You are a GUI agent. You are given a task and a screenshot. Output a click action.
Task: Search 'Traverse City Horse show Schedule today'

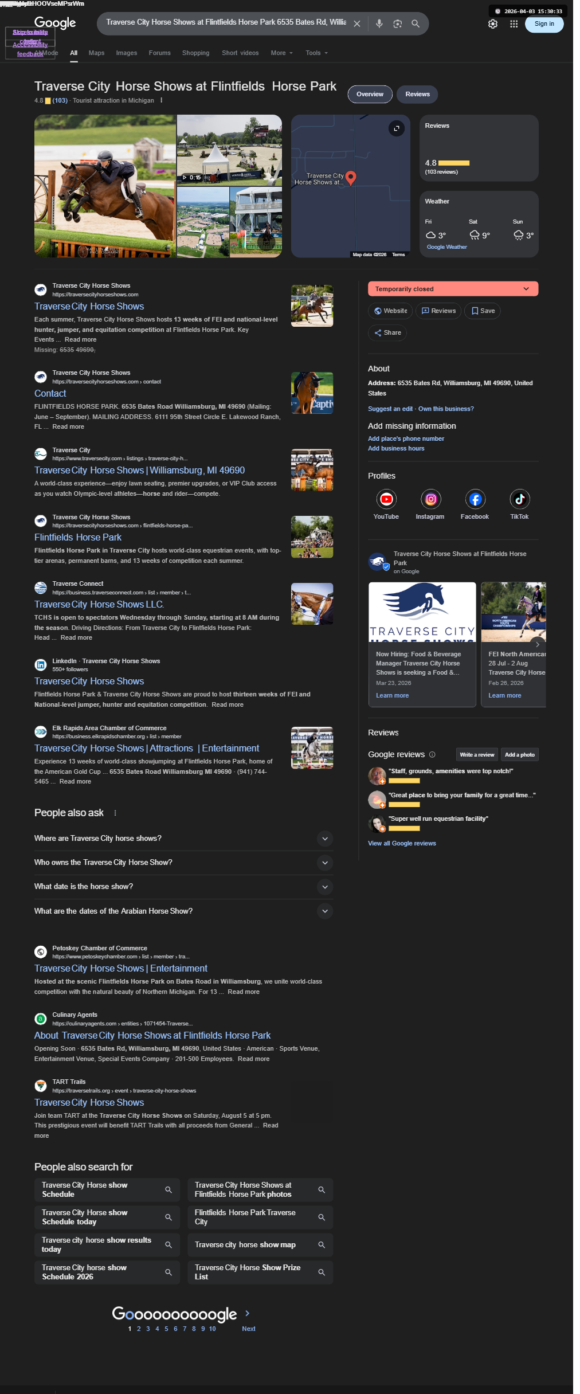pos(107,1217)
